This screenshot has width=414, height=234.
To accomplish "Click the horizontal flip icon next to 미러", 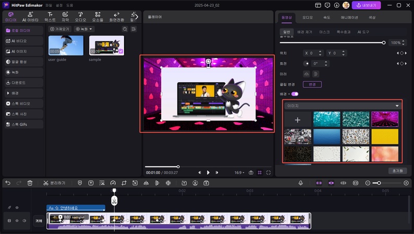I will [307, 74].
